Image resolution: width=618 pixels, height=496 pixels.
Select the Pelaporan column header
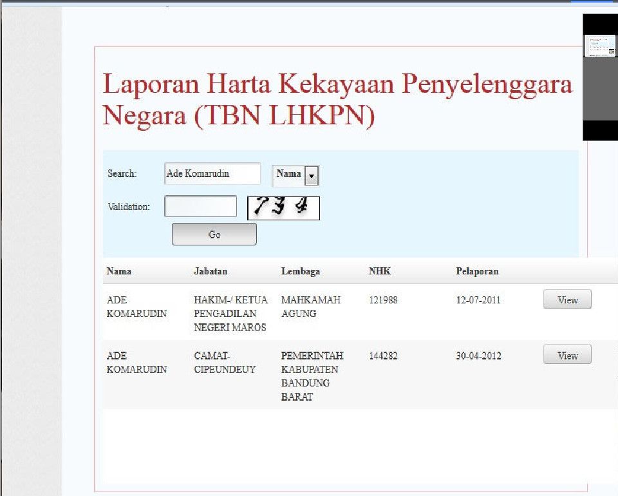[477, 271]
